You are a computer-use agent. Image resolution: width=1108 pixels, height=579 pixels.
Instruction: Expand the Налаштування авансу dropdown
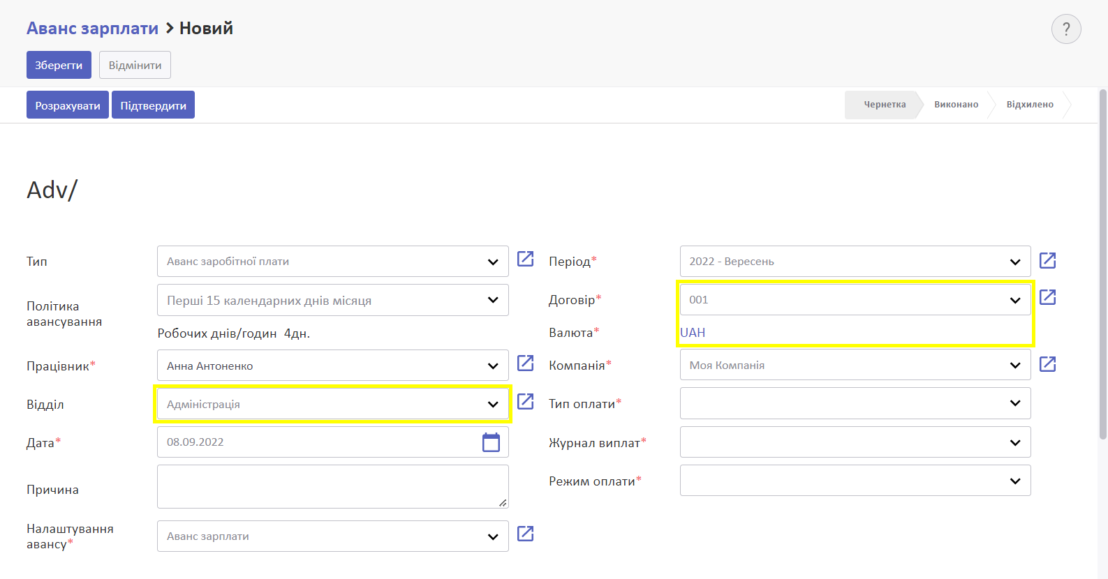pos(333,536)
